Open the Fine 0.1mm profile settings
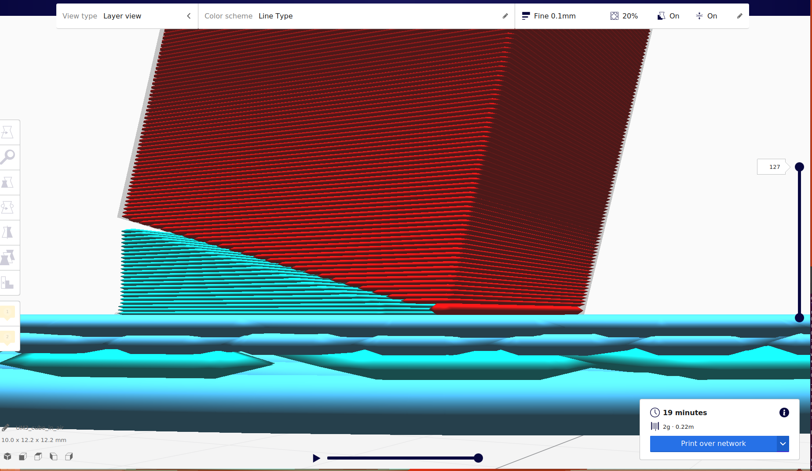This screenshot has width=812, height=471. (549, 16)
